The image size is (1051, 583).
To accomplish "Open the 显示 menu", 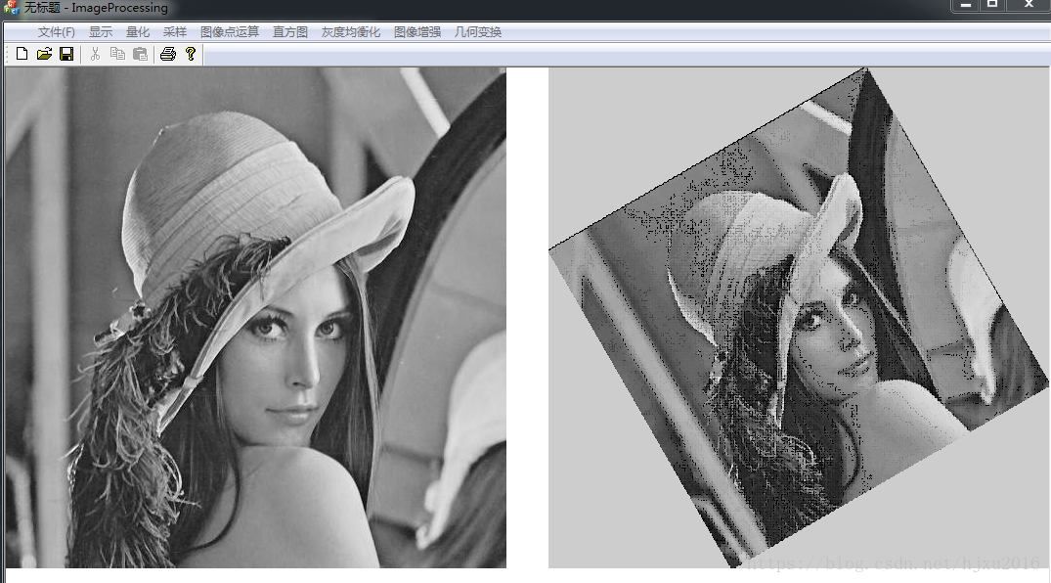I will (101, 32).
